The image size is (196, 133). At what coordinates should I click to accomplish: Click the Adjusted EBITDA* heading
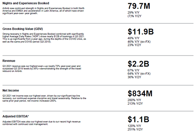click(16, 116)
